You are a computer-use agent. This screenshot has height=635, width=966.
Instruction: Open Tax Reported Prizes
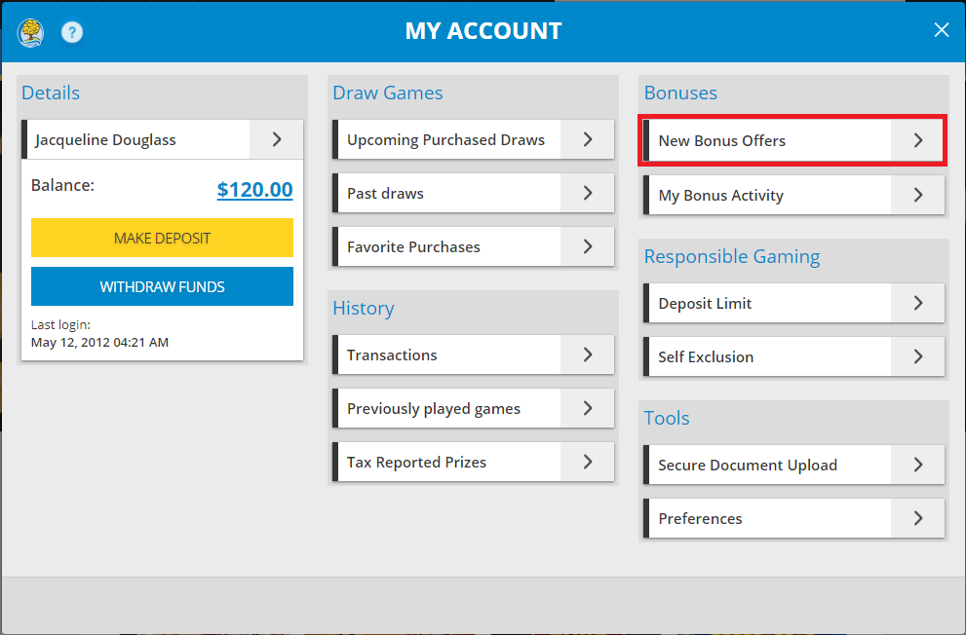tap(473, 462)
